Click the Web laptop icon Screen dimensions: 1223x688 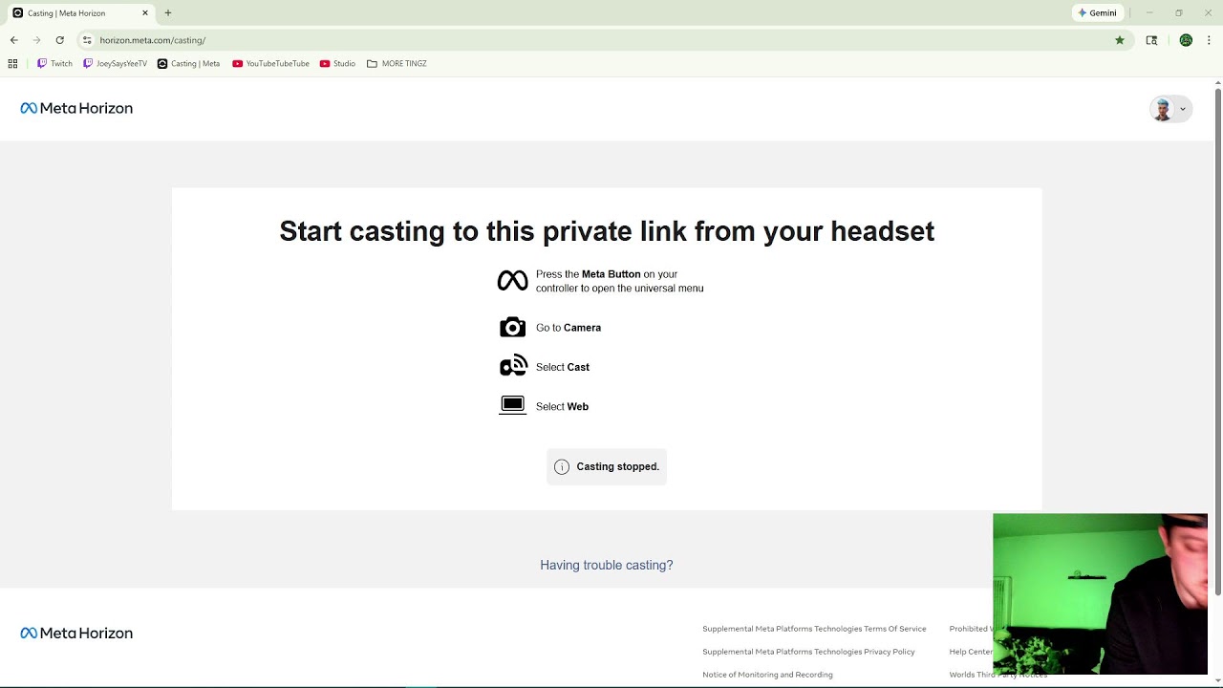point(512,406)
